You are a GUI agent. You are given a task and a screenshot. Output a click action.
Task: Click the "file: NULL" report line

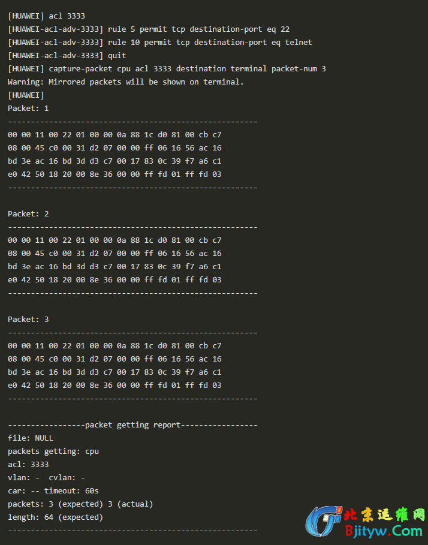[31, 438]
